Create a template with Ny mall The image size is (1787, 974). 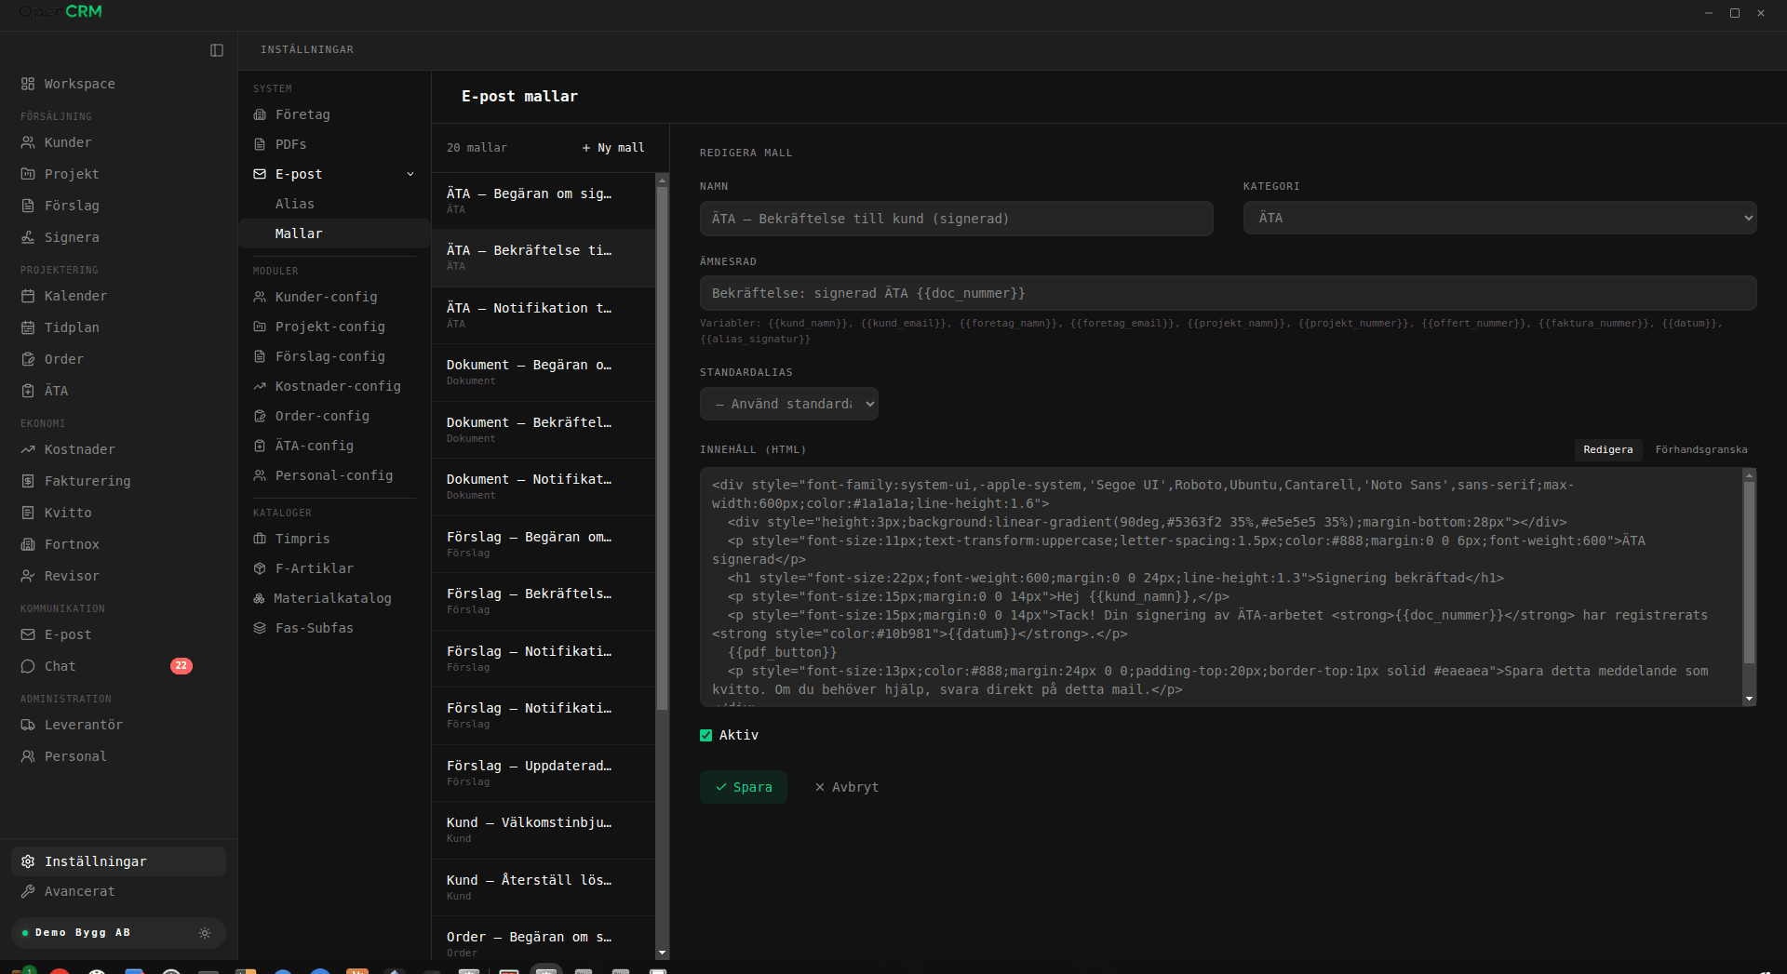(613, 148)
